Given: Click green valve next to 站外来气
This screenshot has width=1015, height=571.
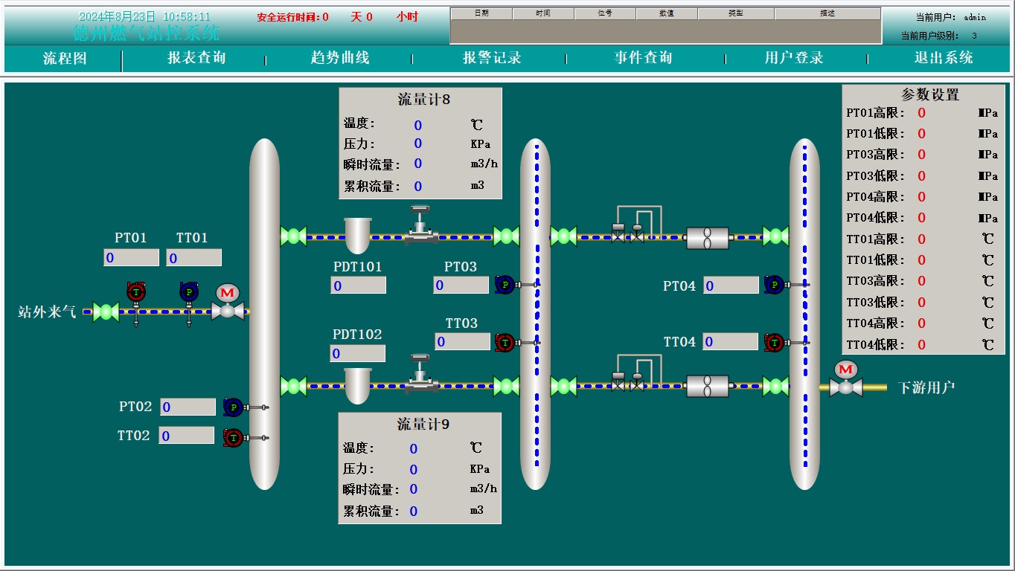Looking at the screenshot, I should click(x=106, y=312).
